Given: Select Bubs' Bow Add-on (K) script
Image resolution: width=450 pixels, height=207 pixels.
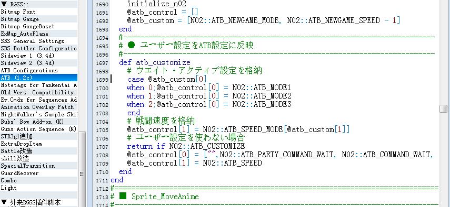Looking at the screenshot, I should point(39,122).
